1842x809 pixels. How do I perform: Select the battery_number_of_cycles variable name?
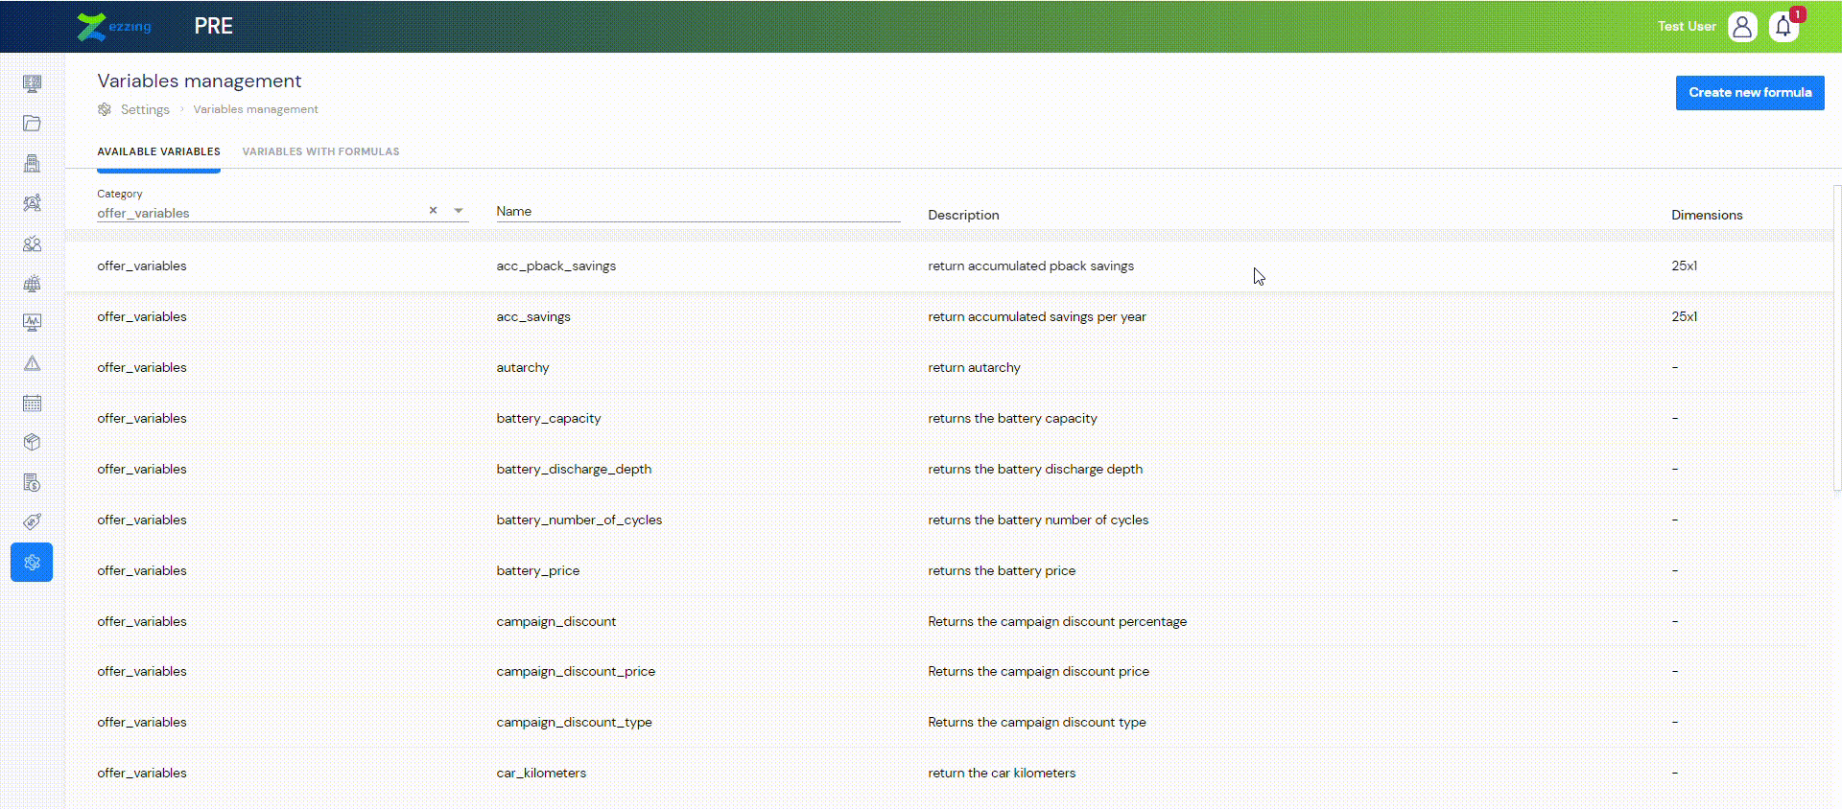click(579, 520)
